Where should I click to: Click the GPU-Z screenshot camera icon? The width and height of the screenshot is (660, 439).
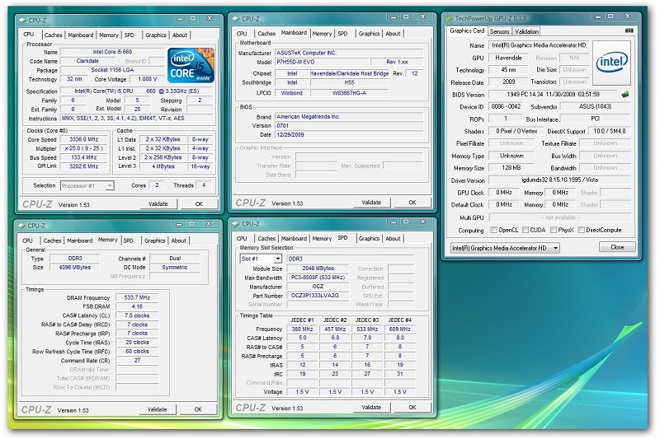click(x=629, y=30)
